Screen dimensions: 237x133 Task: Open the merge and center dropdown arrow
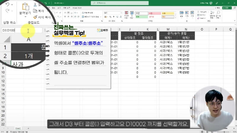pos(101,17)
